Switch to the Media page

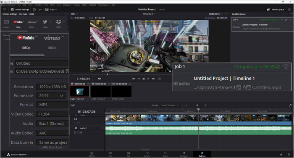point(92,155)
